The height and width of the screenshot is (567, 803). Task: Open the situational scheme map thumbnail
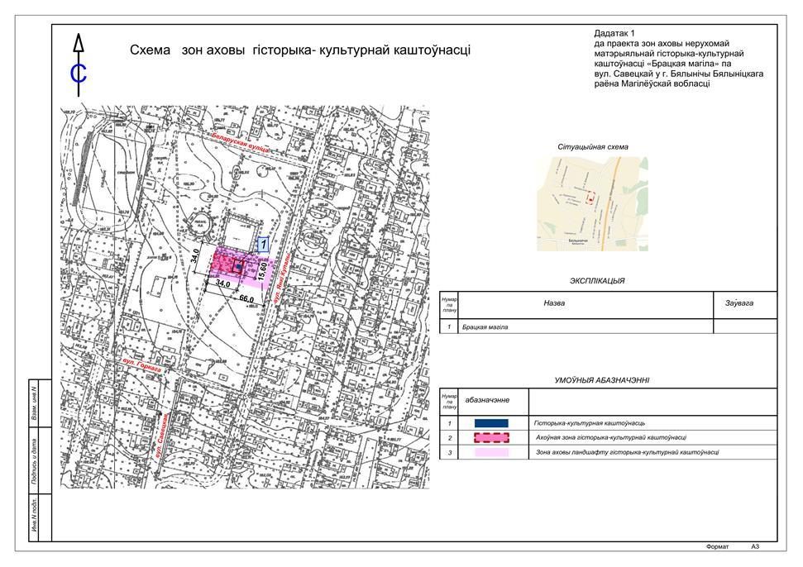tap(592, 203)
